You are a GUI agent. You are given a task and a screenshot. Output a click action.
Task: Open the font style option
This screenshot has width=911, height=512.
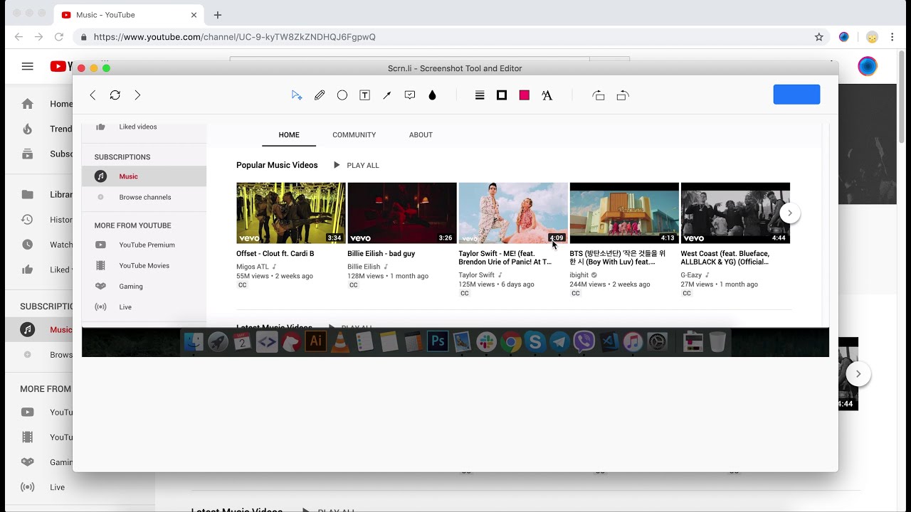click(547, 95)
